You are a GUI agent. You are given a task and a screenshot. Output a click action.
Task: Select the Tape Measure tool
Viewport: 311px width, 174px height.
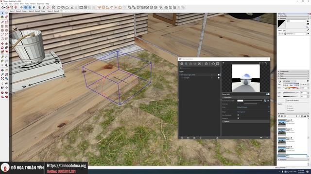pyautogui.click(x=2, y=57)
